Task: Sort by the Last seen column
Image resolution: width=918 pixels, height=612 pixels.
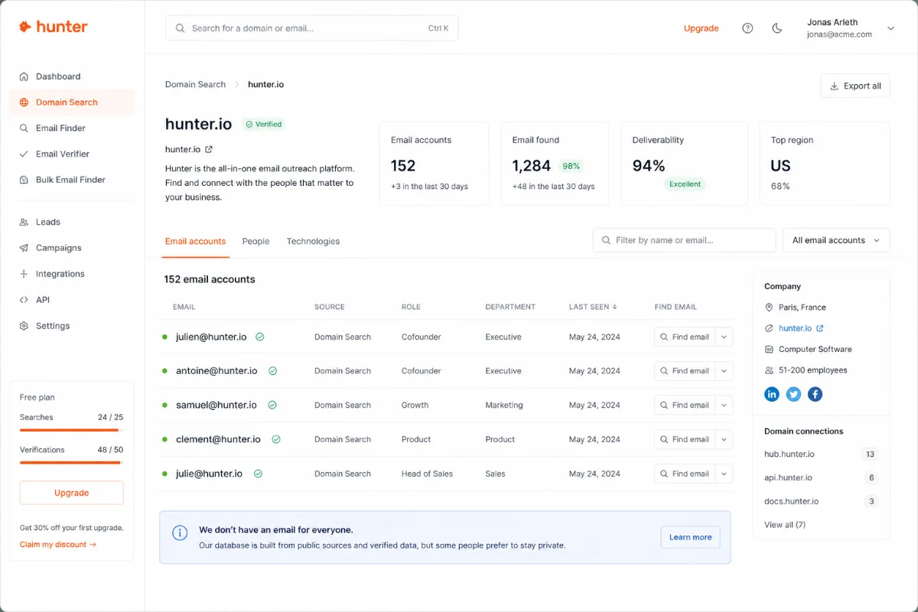Action: [593, 307]
